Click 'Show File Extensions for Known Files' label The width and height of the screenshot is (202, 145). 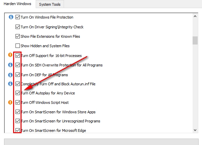click(50, 36)
